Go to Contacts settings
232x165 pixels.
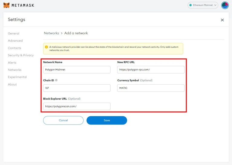(14, 48)
